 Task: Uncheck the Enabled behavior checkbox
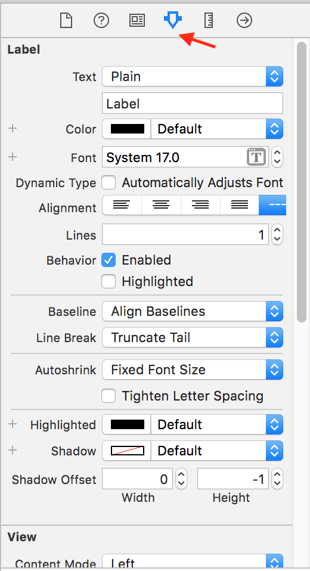pos(108,260)
